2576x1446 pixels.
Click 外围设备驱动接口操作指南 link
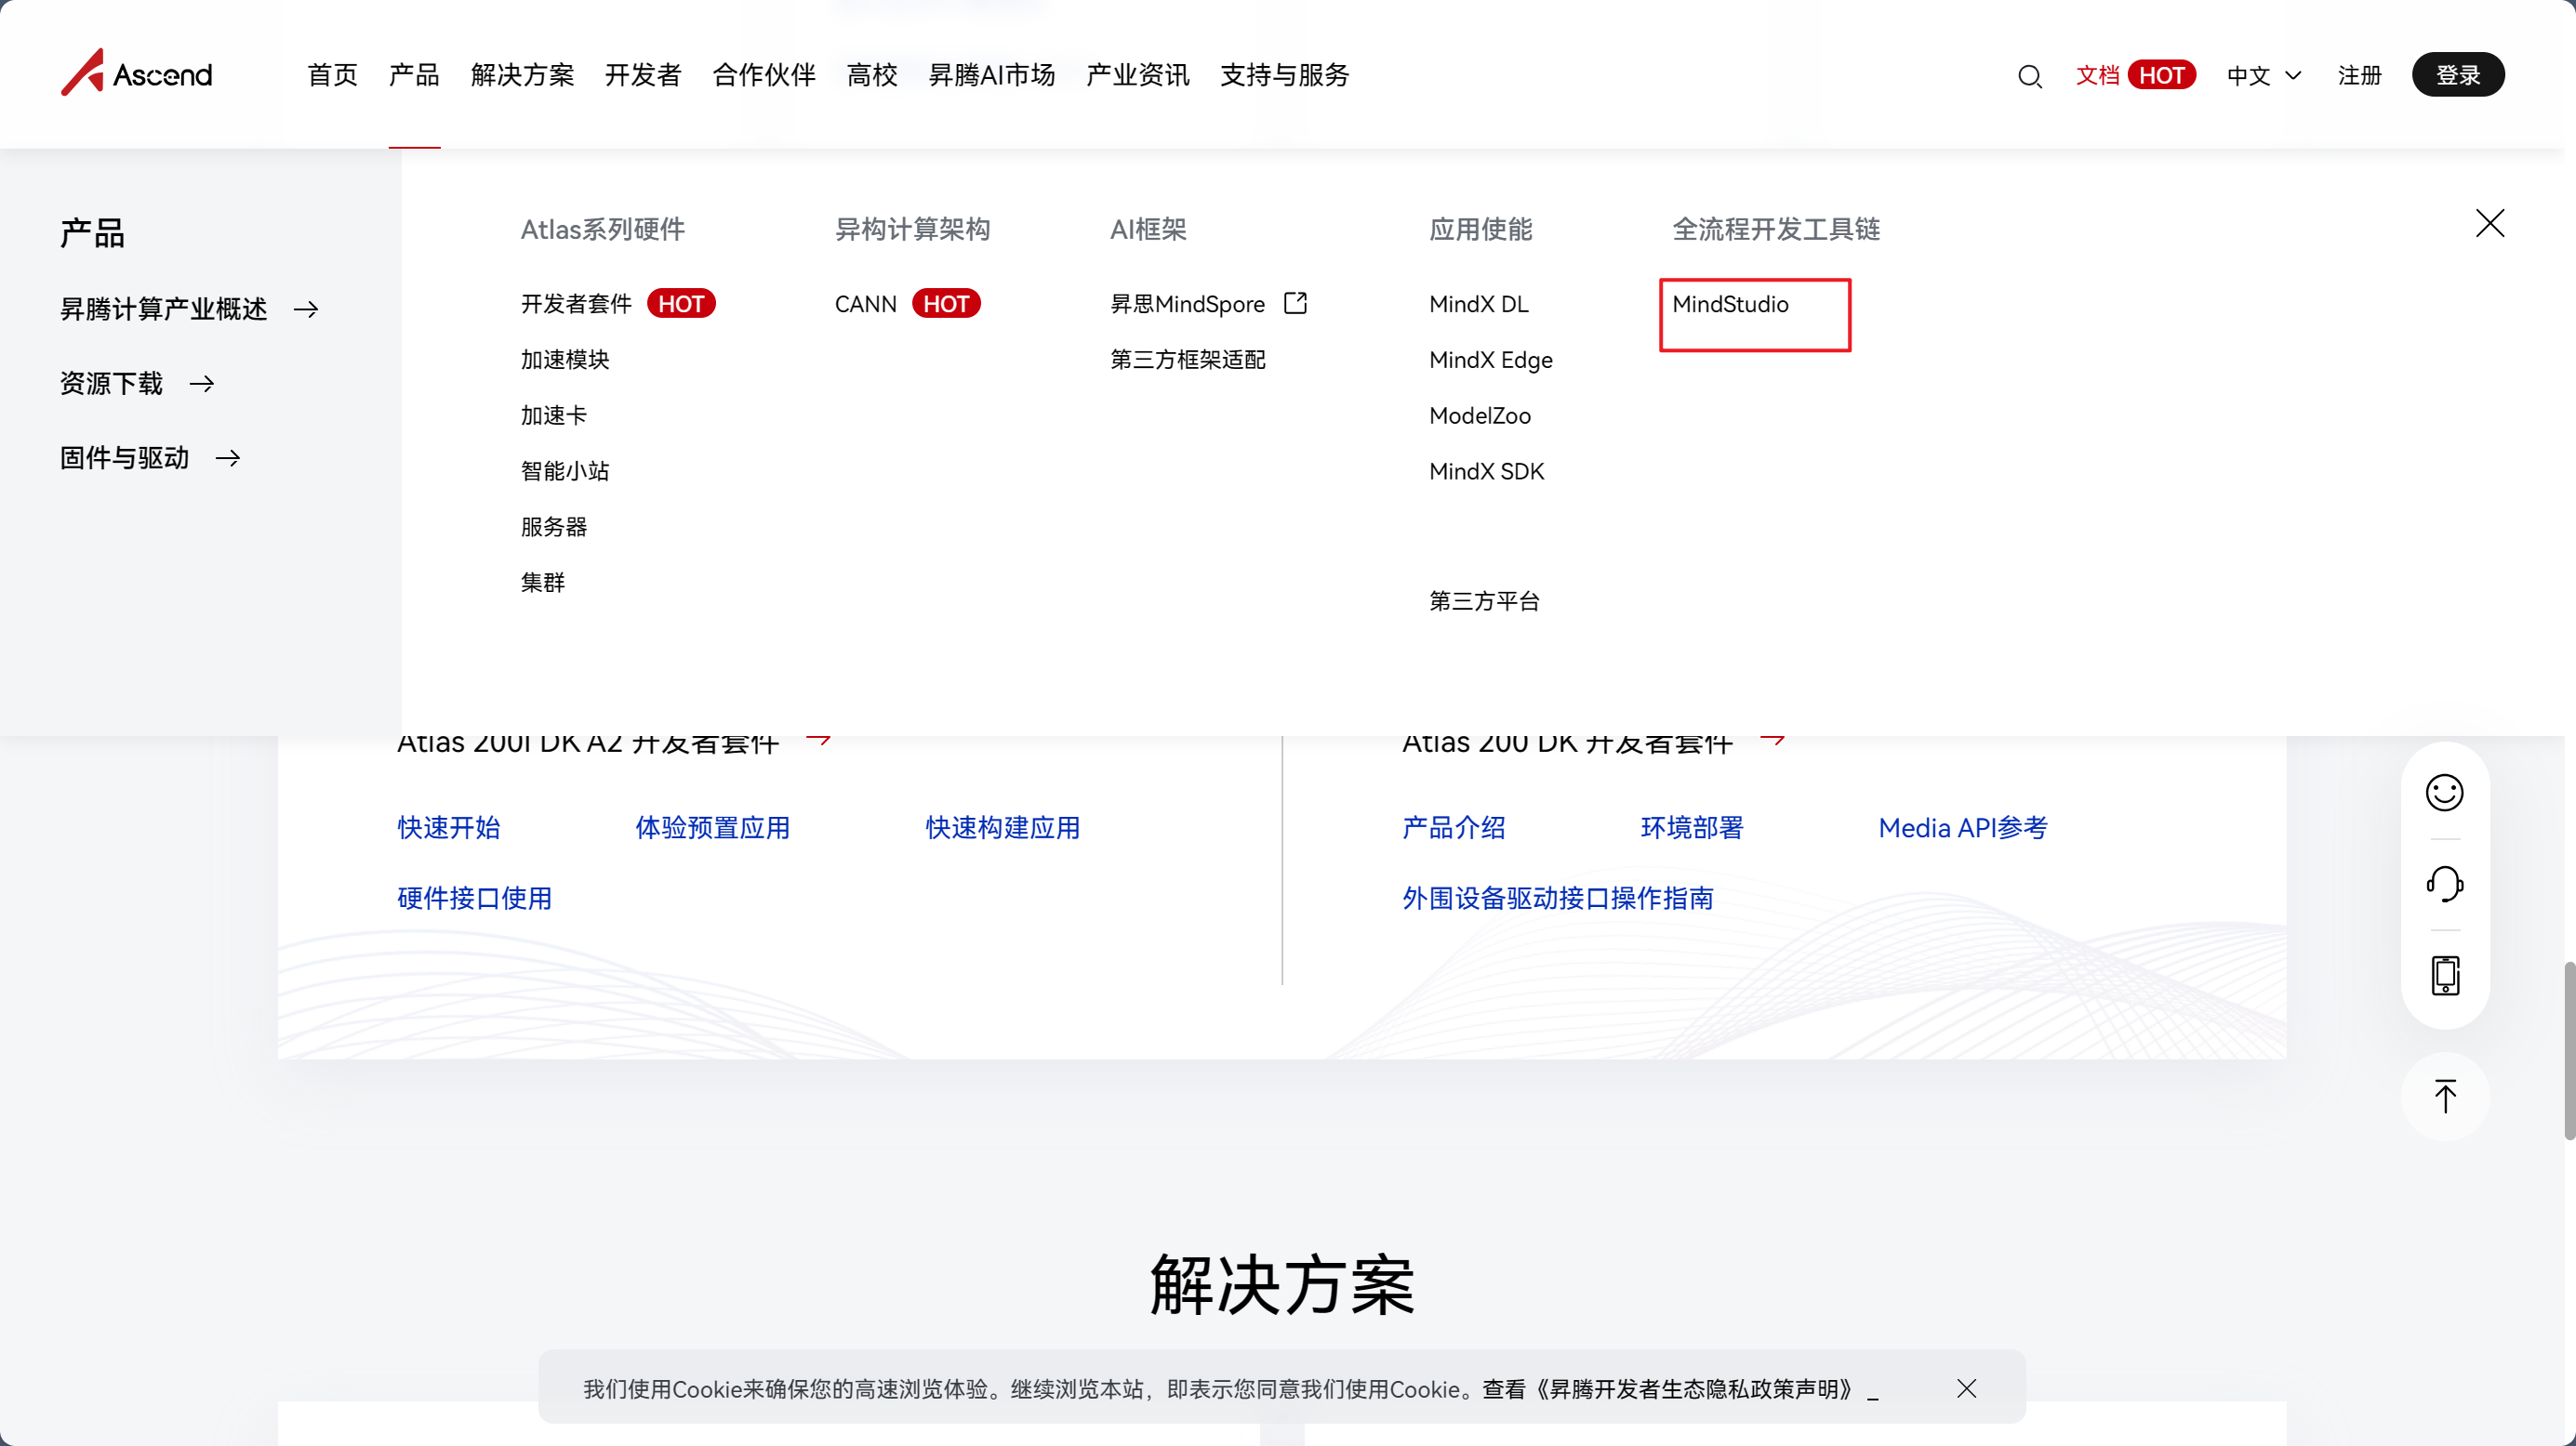1557,898
